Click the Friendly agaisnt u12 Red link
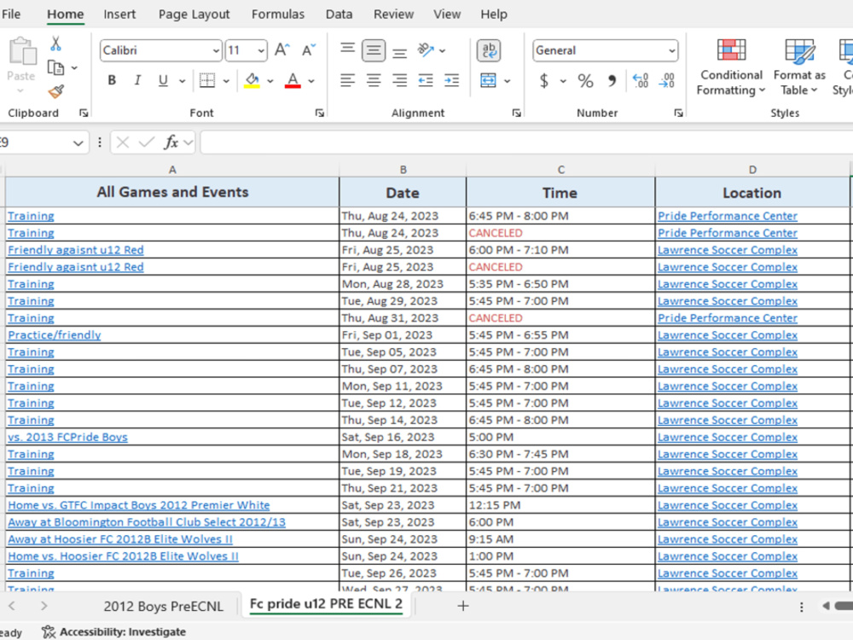This screenshot has height=640, width=853. 75,249
